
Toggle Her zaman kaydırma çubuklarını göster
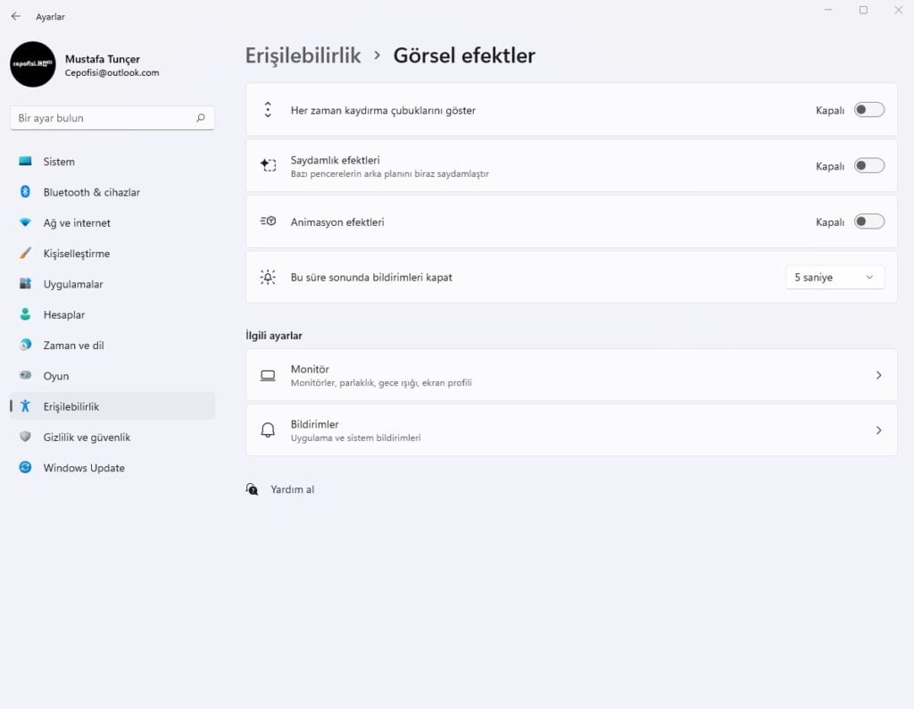pyautogui.click(x=869, y=110)
